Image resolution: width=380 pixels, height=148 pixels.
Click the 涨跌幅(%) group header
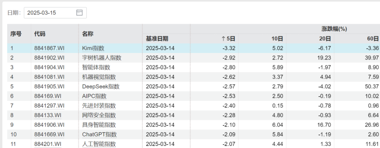tap(334, 29)
